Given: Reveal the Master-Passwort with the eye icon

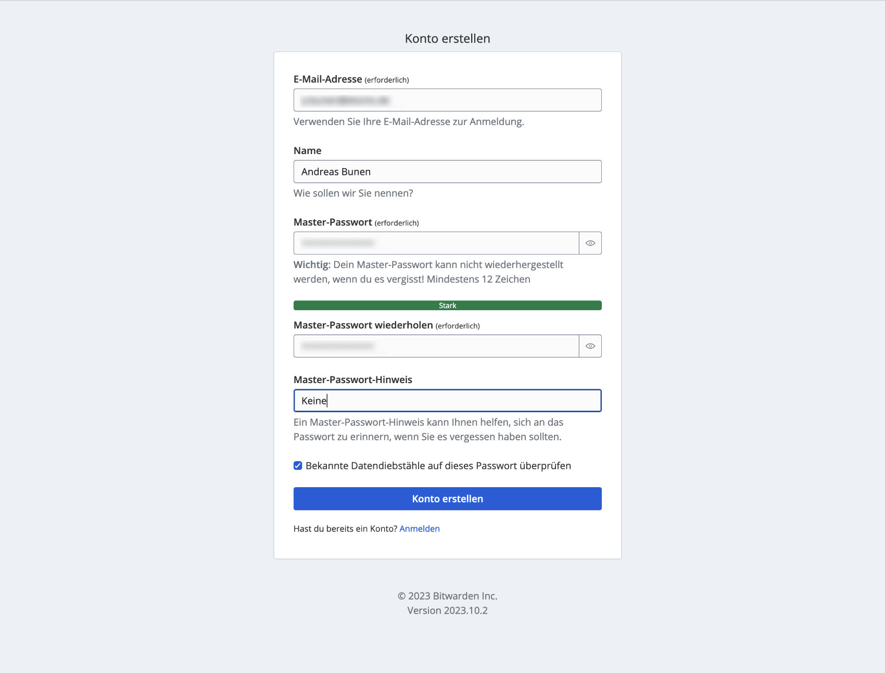Looking at the screenshot, I should [590, 243].
